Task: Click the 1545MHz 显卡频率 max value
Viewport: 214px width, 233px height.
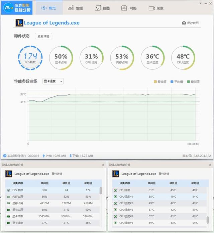Action: 44,216
